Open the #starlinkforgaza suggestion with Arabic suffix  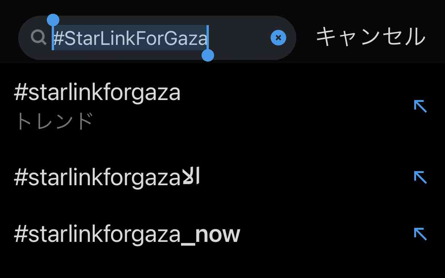coord(222,177)
